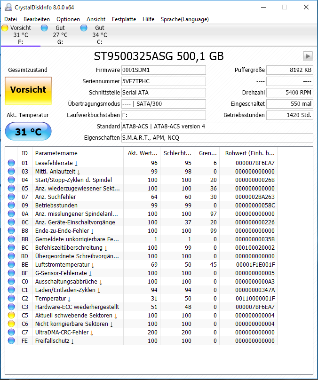The image size is (318, 380).
Task: Click the Rohwert column header
Action: (x=248, y=153)
